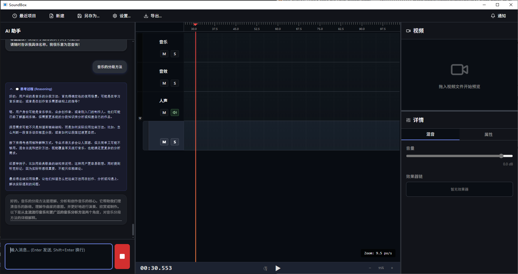Screen dimensions: 518x274
Task: Click the 新建 new project button
Action: coord(57,16)
